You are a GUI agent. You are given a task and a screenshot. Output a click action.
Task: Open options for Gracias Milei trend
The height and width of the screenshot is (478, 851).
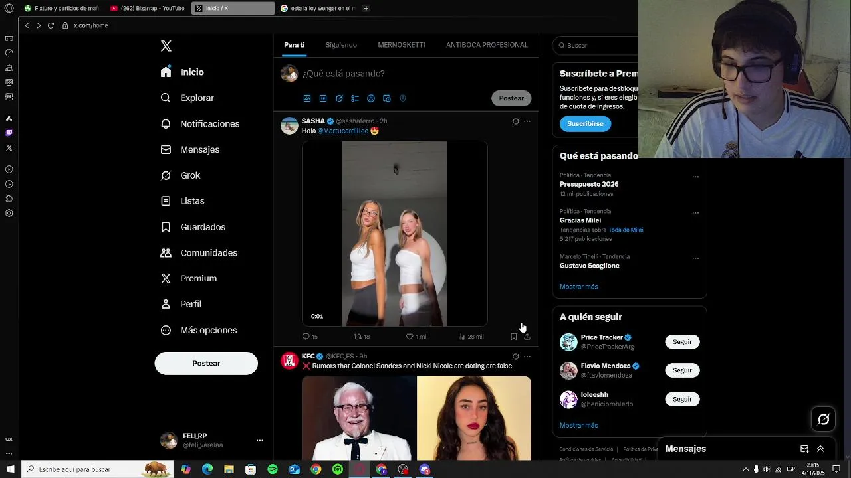tap(695, 213)
